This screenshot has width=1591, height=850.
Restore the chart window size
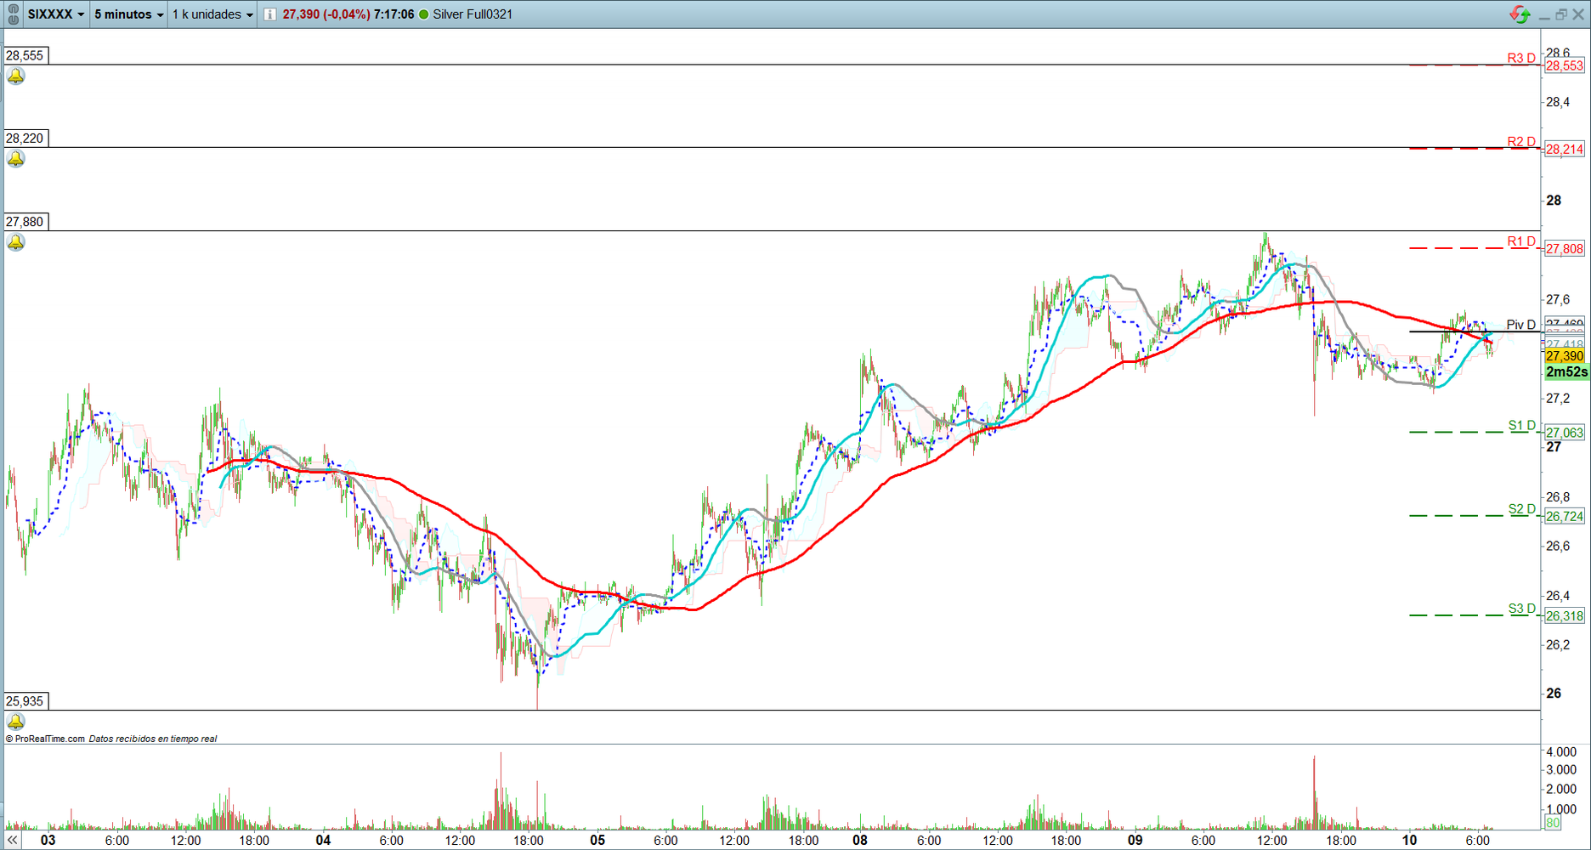[1561, 14]
